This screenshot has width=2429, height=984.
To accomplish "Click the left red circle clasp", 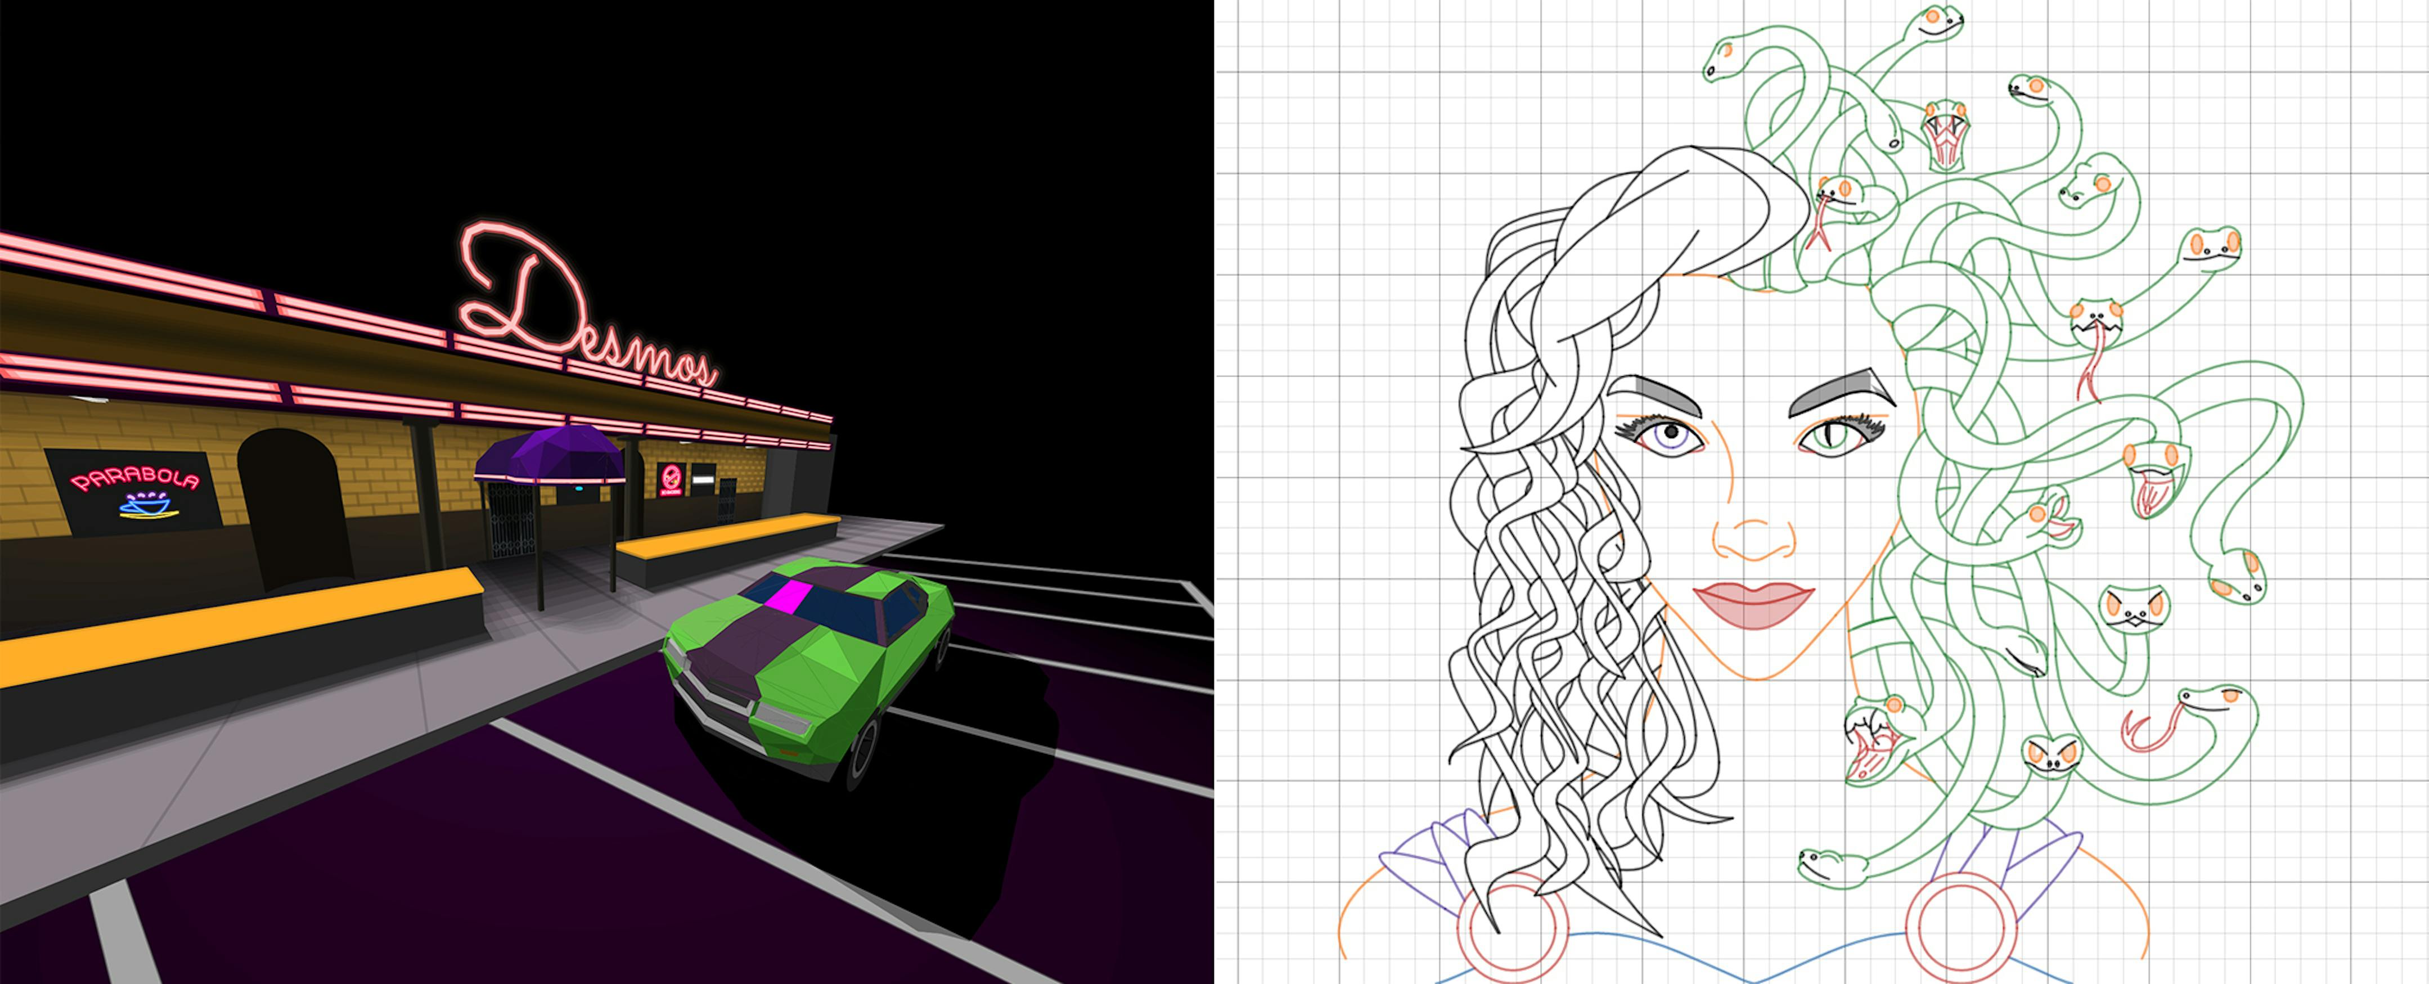I will (x=1513, y=927).
